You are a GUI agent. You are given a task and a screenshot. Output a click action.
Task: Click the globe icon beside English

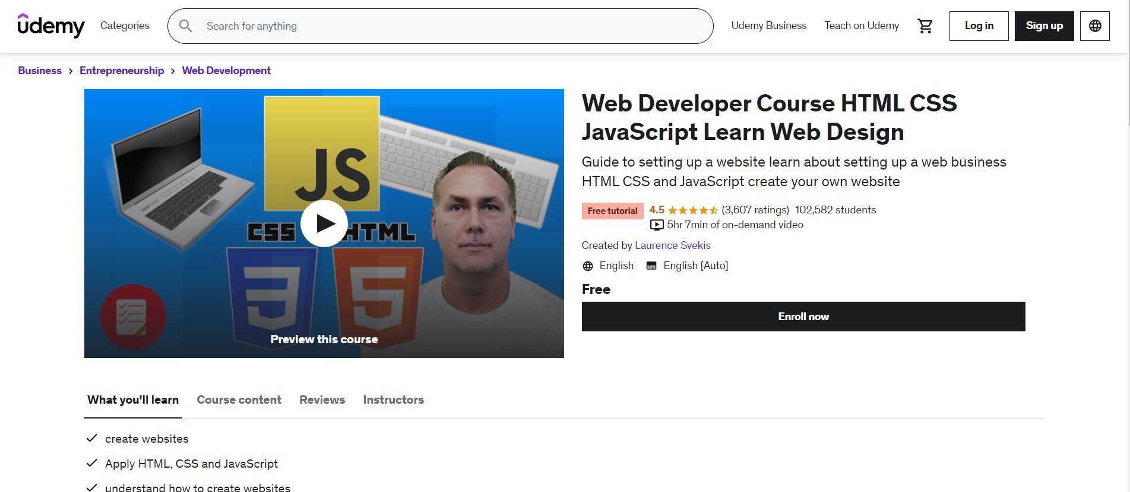[588, 266]
